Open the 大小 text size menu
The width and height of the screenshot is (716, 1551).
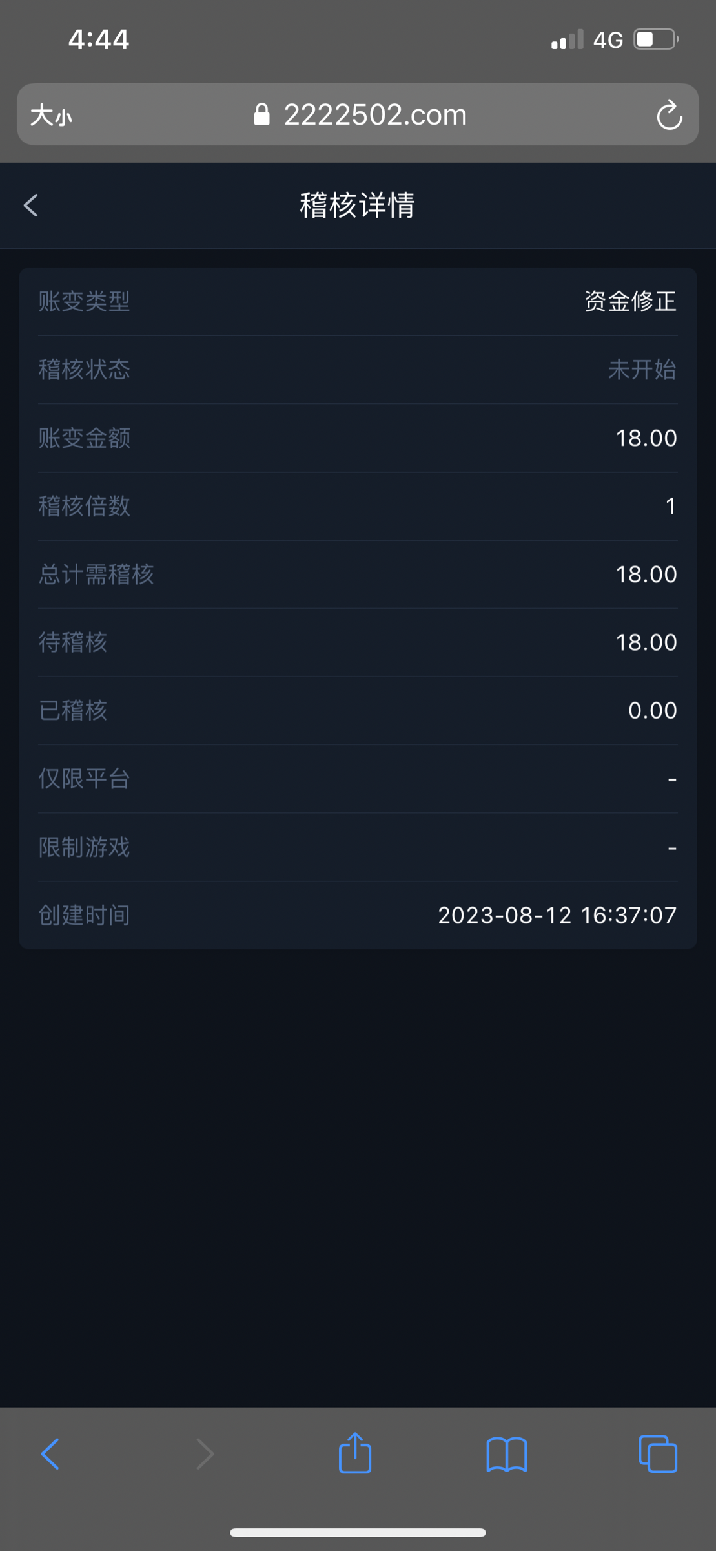[51, 116]
